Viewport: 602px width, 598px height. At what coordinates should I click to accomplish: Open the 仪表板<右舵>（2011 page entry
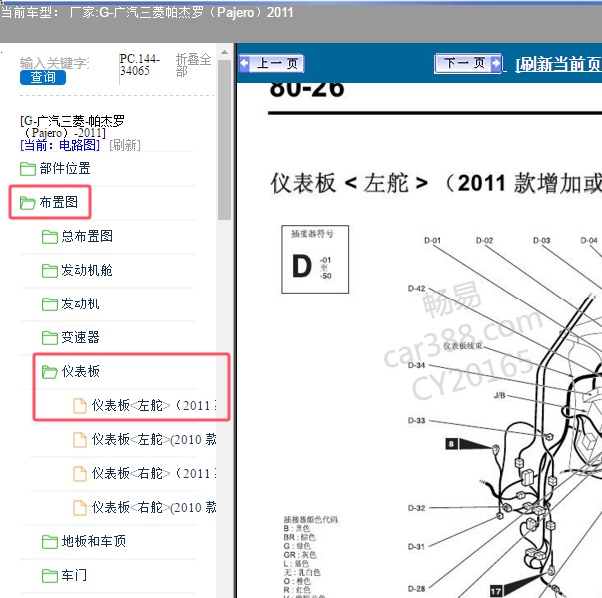point(154,473)
